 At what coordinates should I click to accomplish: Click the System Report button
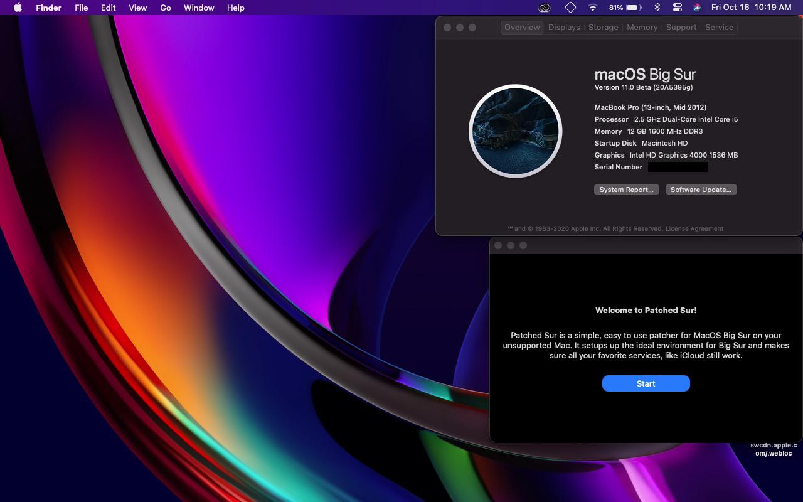pos(626,190)
